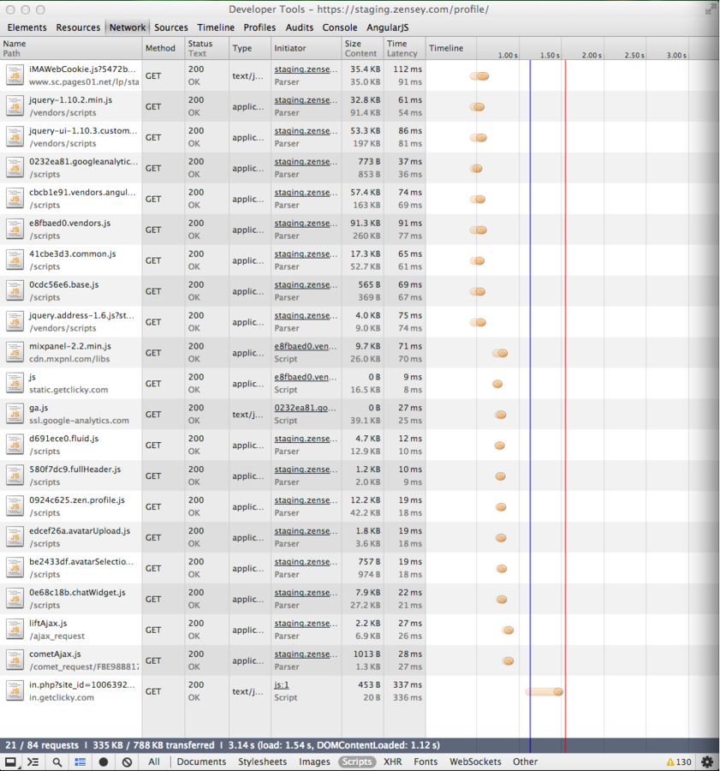Viewport: 720px width, 771px height.
Task: Filter requests by Stylesheets
Action: click(x=263, y=762)
